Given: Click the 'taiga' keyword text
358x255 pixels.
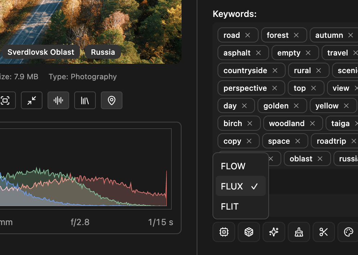Looking at the screenshot, I should click(x=340, y=124).
